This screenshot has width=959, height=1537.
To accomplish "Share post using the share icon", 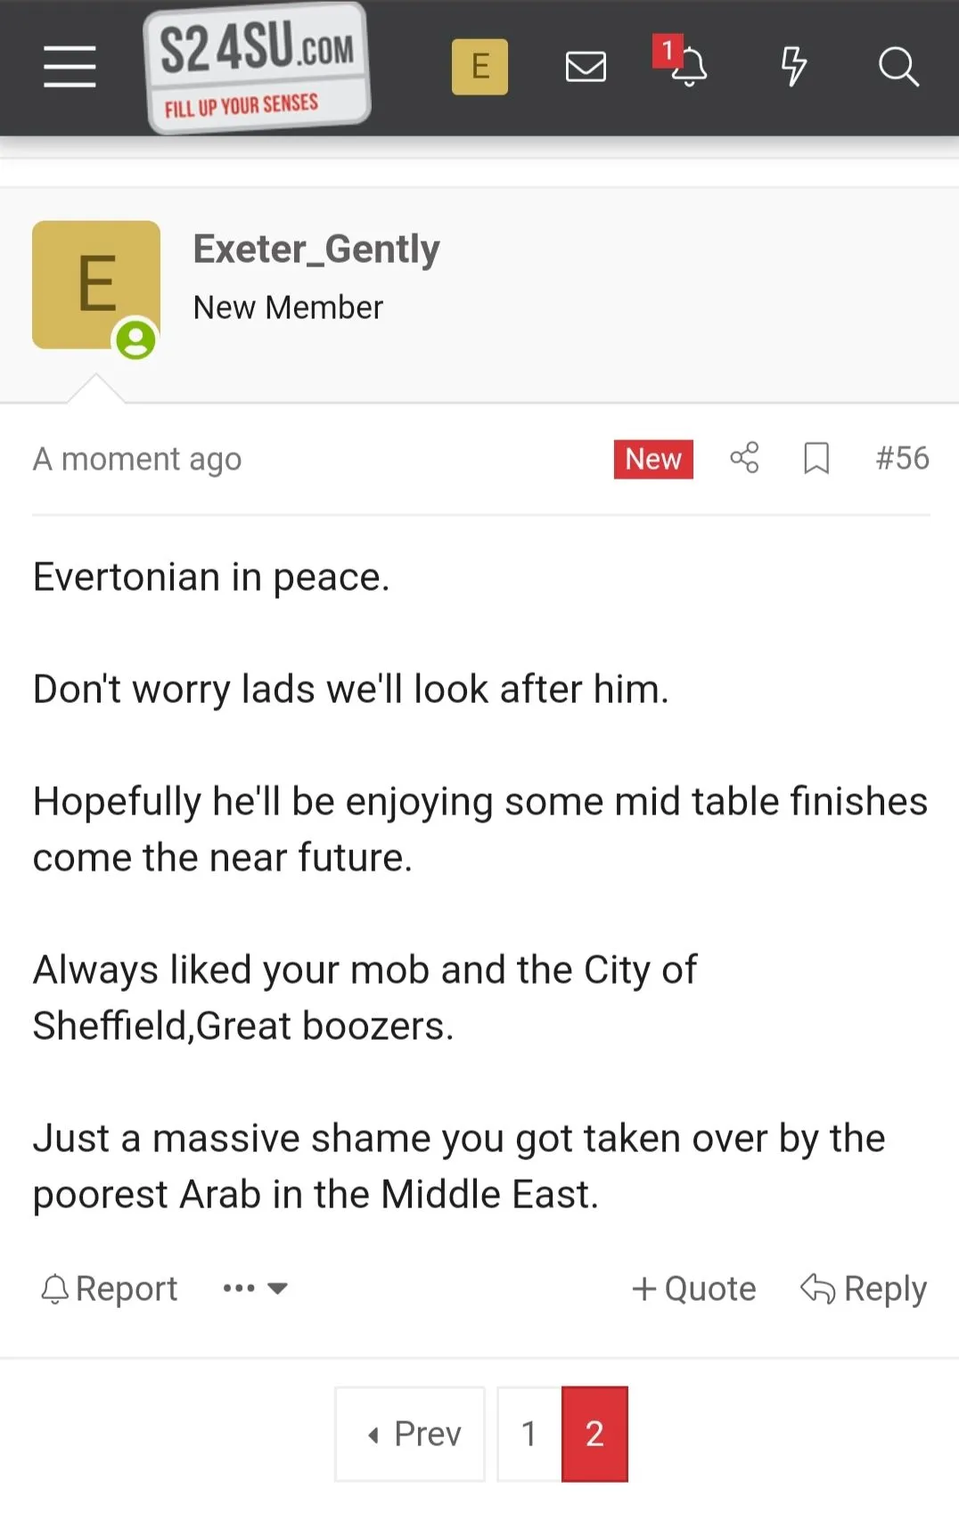I will point(744,458).
